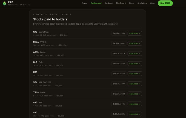Click AMC contract address 0x05a3…222b

tap(119, 114)
